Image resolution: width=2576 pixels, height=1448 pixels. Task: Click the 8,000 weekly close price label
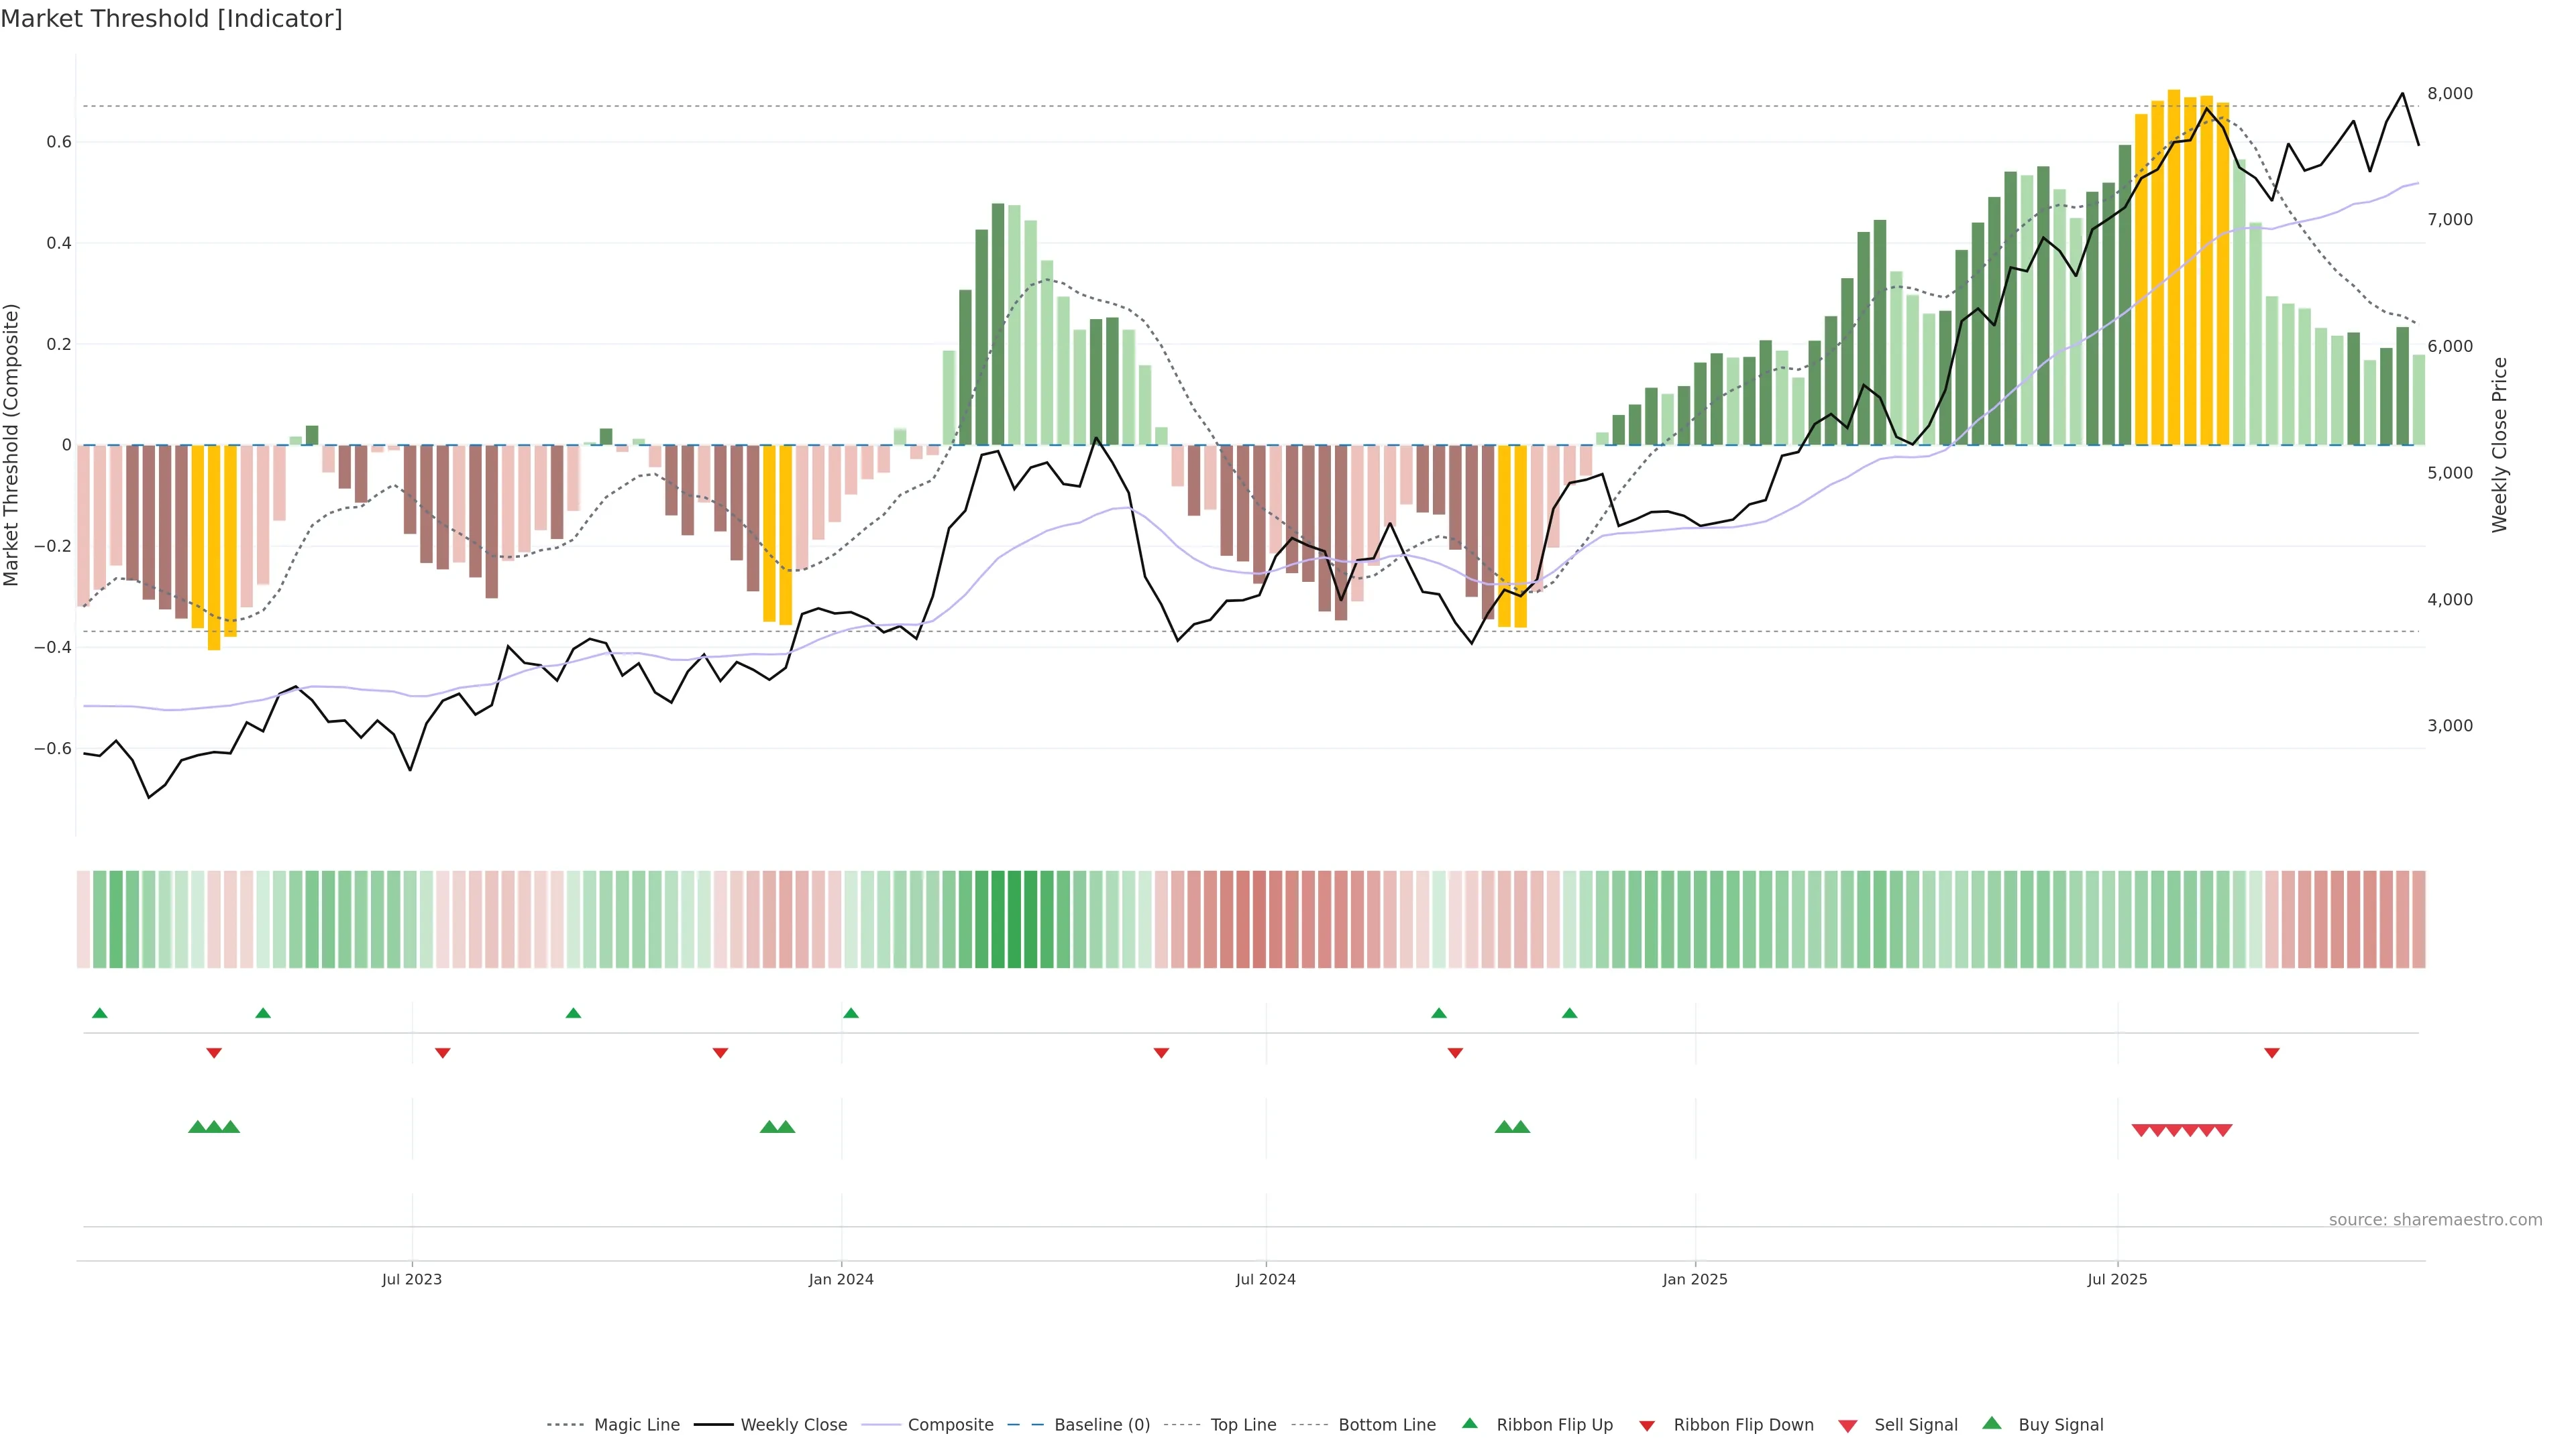point(2450,93)
